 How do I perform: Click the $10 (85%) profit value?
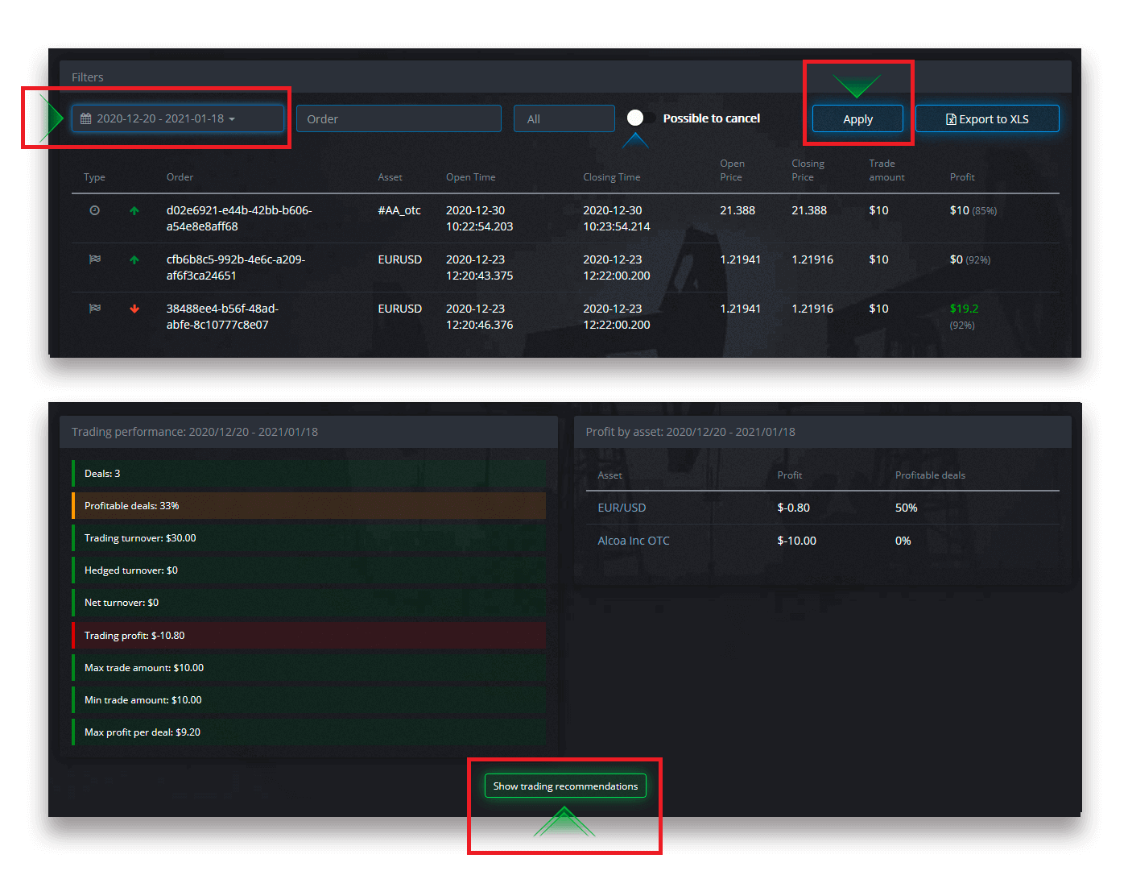coord(973,210)
